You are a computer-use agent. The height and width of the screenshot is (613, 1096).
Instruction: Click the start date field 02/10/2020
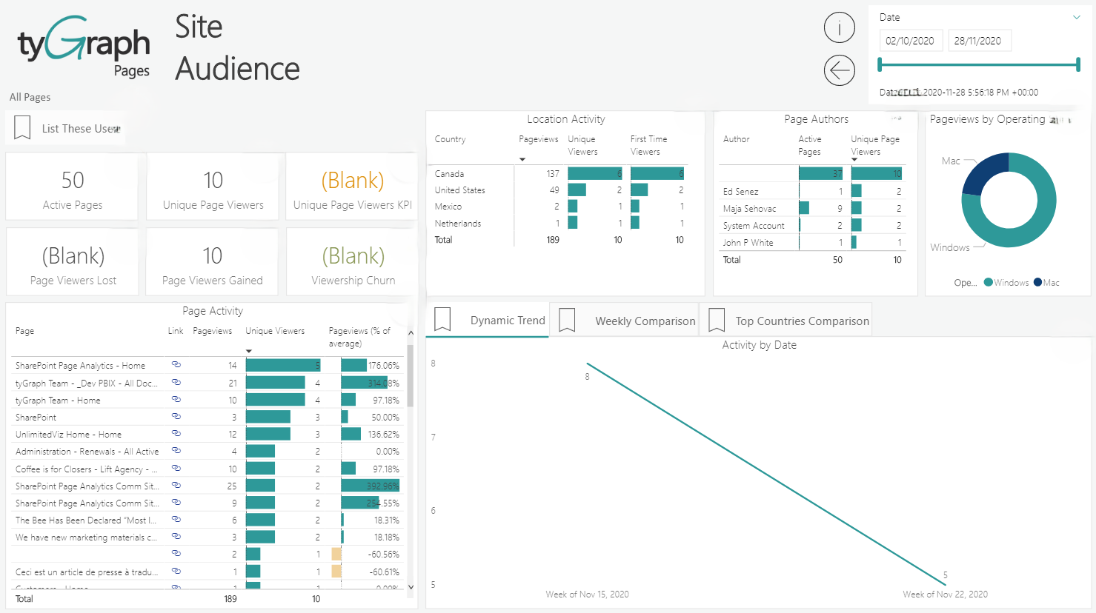pos(910,41)
